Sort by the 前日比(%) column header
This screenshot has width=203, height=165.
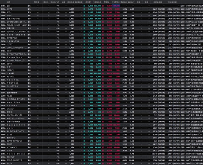pos(55,2)
